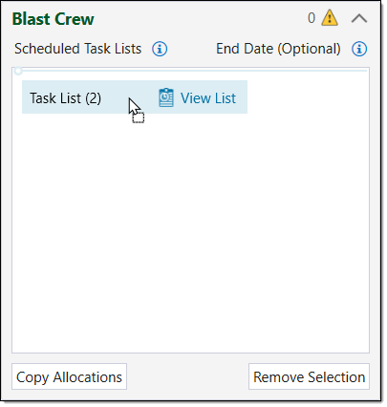Open the View List link text
The height and width of the screenshot is (407, 387).
click(x=208, y=98)
